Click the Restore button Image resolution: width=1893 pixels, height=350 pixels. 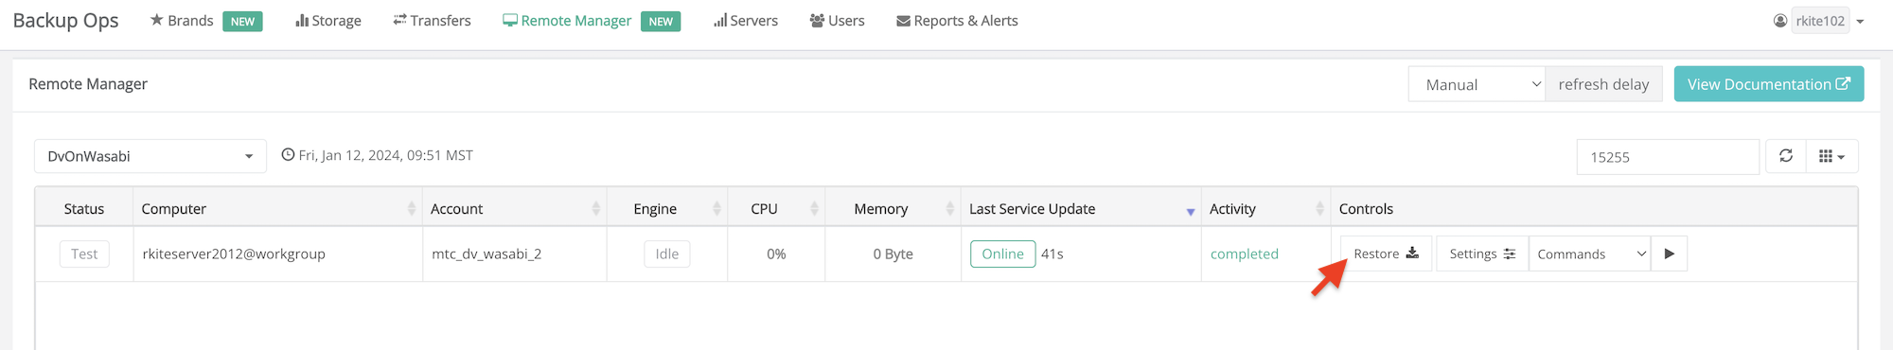tap(1386, 254)
